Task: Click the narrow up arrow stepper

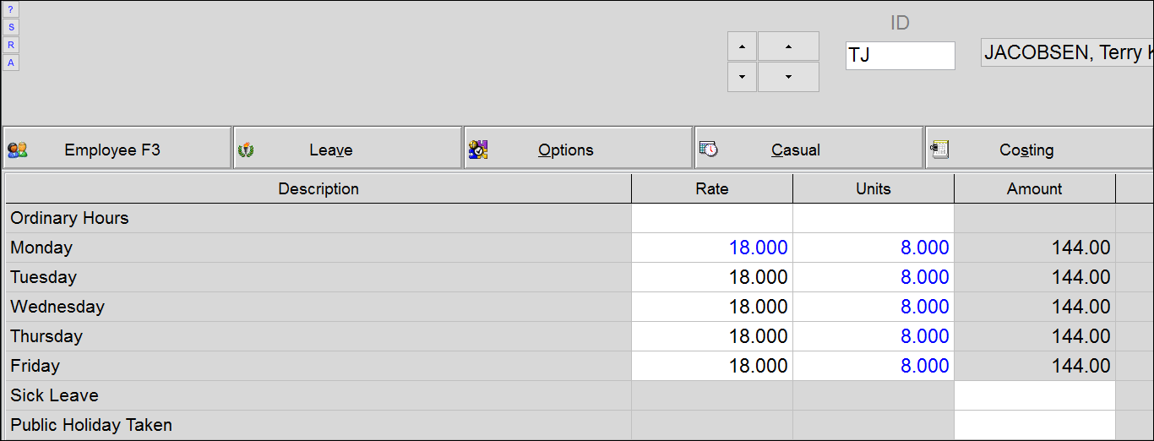Action: pyautogui.click(x=742, y=46)
